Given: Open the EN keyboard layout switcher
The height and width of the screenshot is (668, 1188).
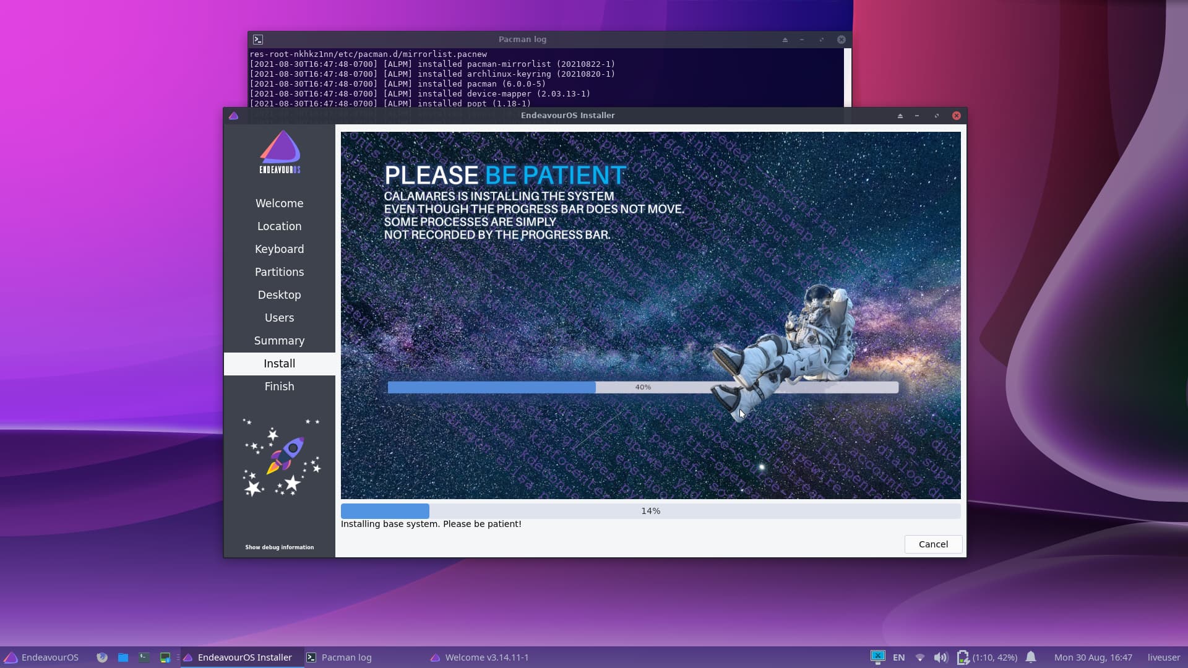Looking at the screenshot, I should (x=898, y=657).
